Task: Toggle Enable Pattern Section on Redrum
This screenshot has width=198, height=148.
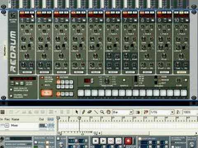Action: pos(42,78)
